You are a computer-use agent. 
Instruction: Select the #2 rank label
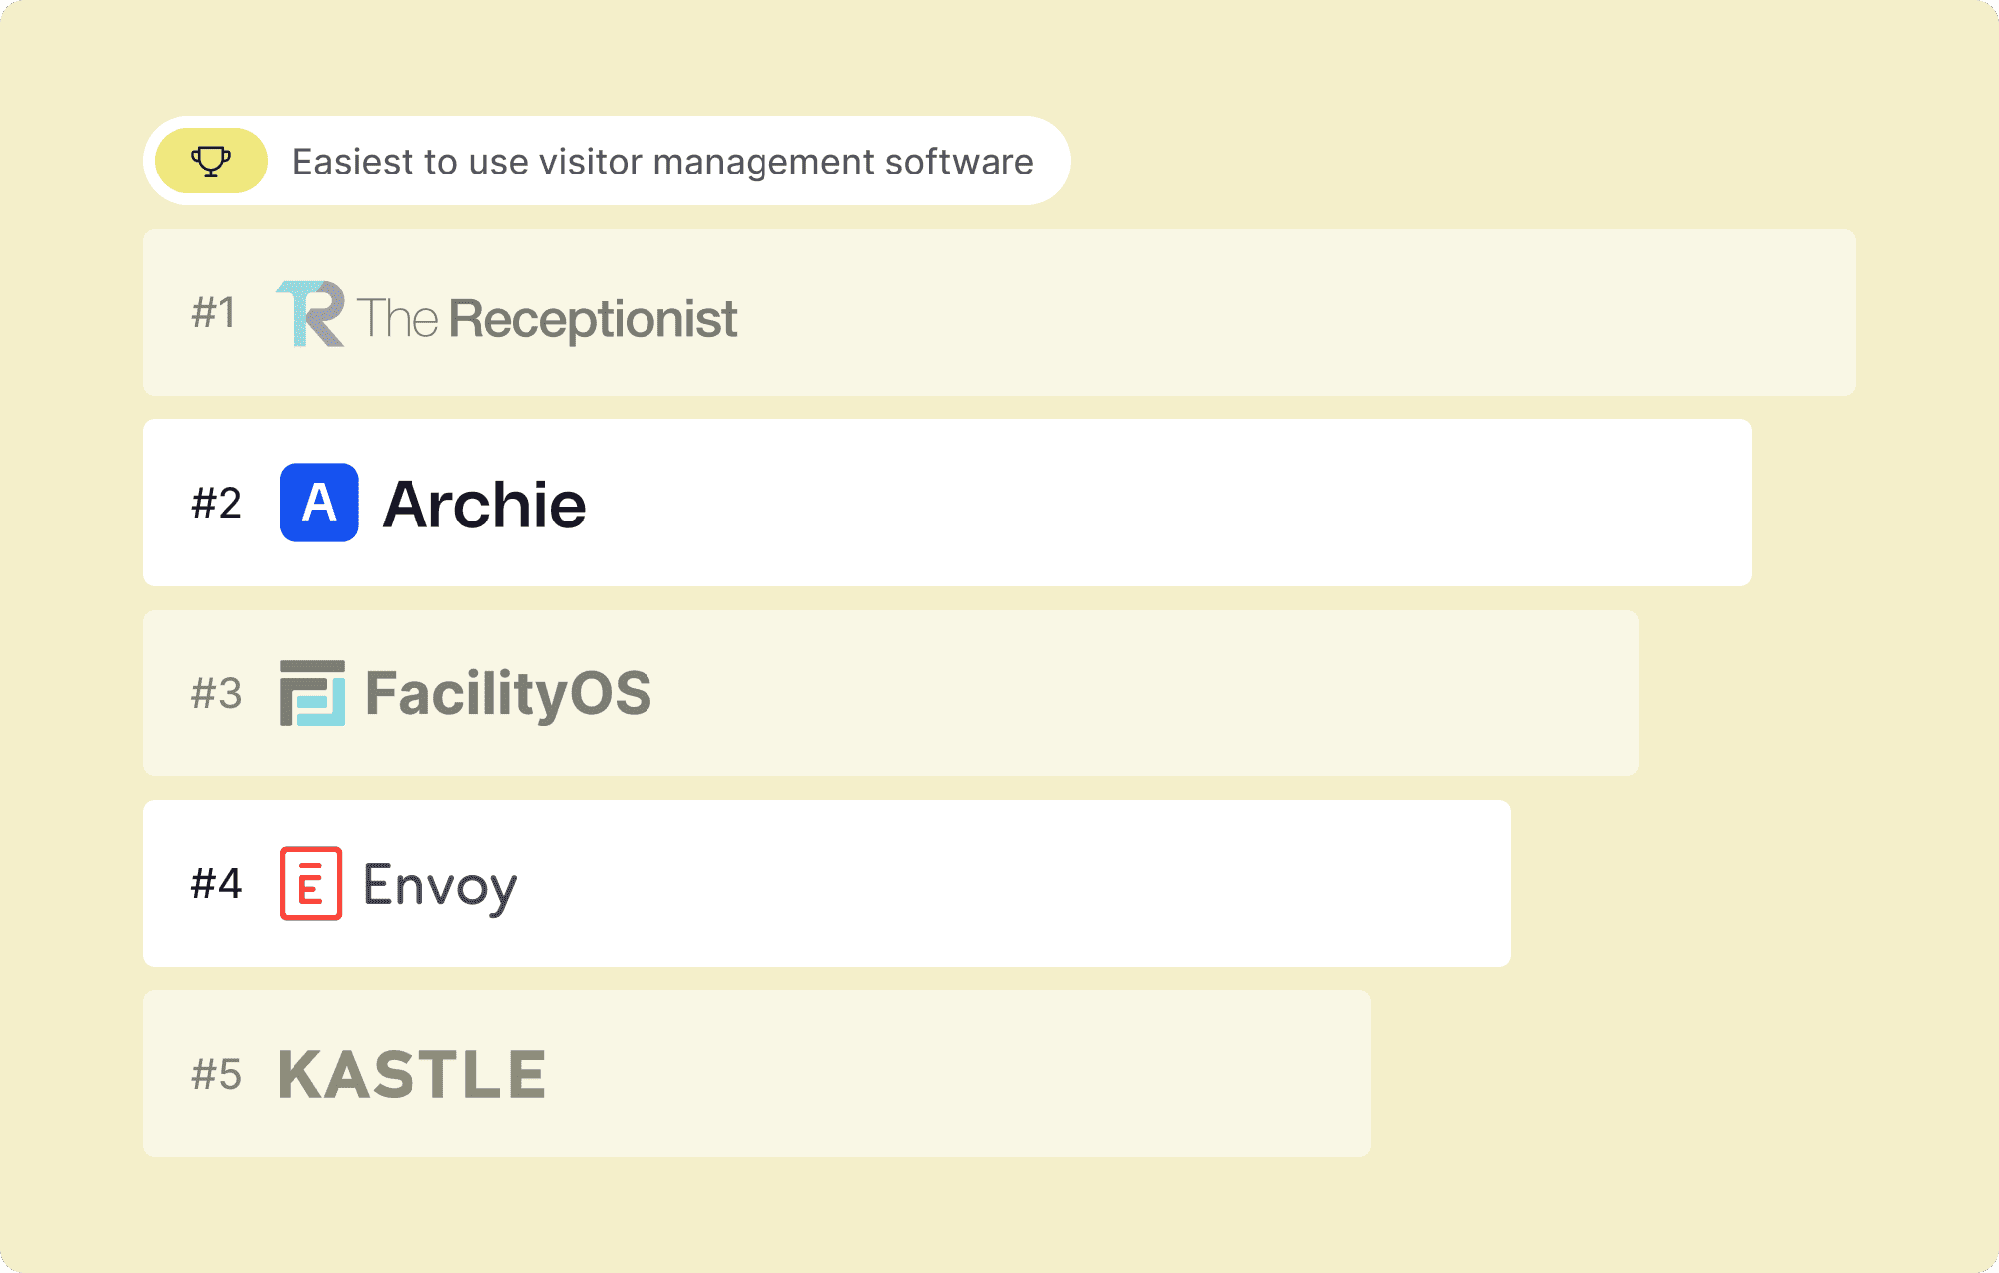[x=216, y=504]
